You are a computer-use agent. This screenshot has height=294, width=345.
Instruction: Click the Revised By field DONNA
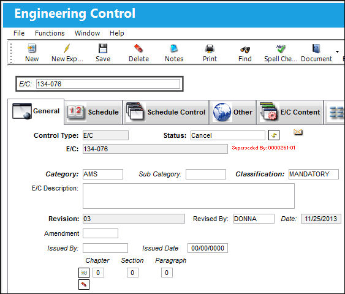click(254, 219)
